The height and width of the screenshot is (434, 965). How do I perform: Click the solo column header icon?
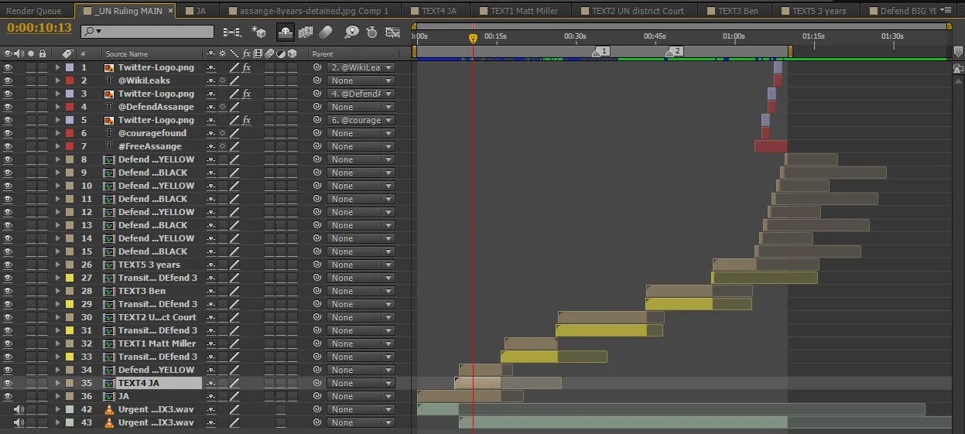click(x=31, y=54)
